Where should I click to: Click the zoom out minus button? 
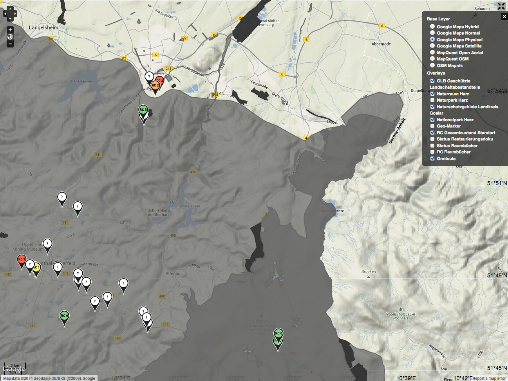click(x=10, y=44)
